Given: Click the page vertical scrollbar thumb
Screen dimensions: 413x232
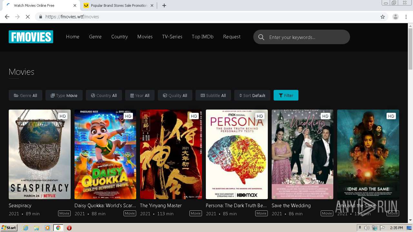Looking at the screenshot, I should tap(410, 49).
